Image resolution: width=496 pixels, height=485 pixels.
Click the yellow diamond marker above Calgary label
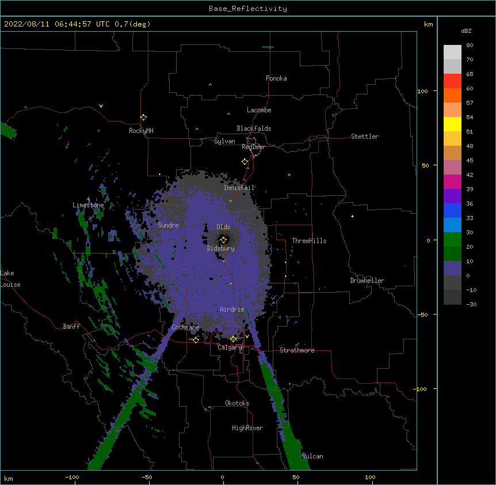pos(233,339)
